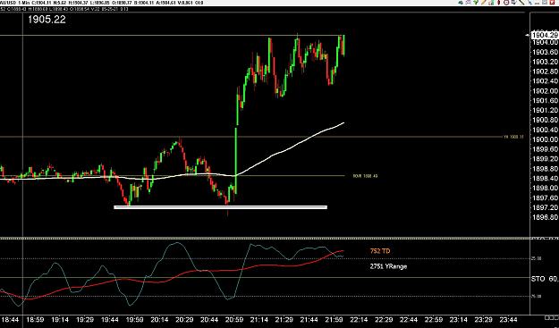
Task: Click the 1901.20 price axis label
Action: pyautogui.click(x=545, y=110)
